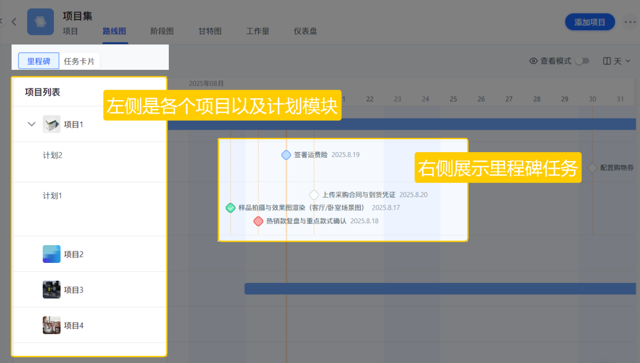Click the eye icon next to 查看模式
The height and width of the screenshot is (363, 640).
click(x=533, y=60)
